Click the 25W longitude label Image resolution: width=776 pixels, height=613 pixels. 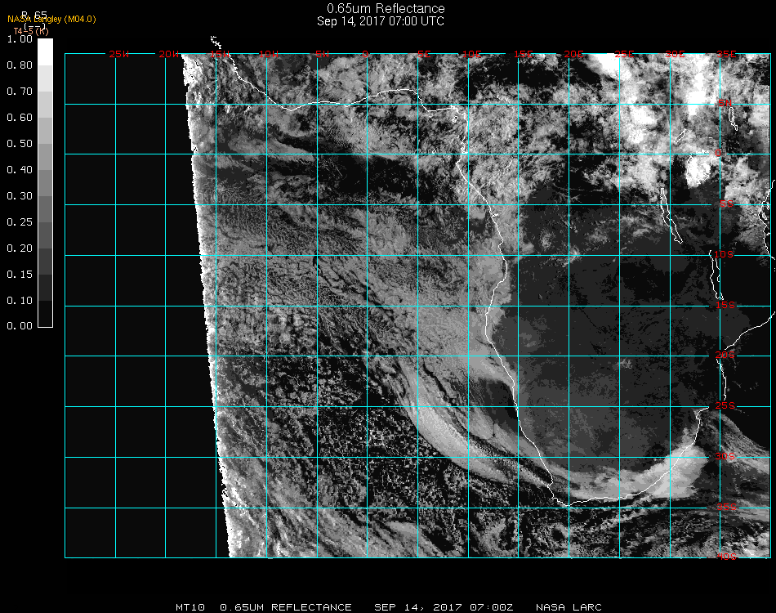coord(119,54)
